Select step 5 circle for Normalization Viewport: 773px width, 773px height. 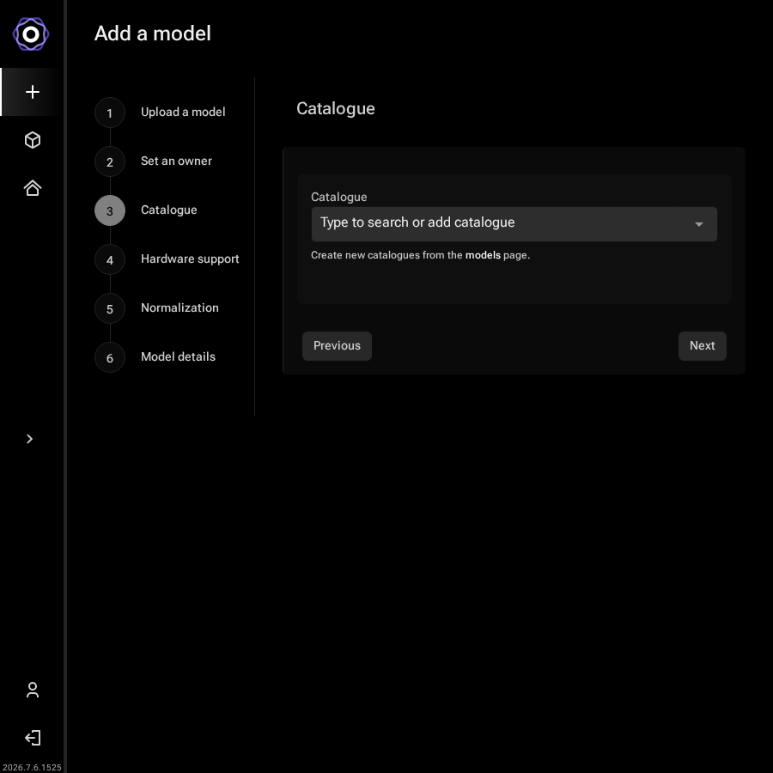(110, 308)
